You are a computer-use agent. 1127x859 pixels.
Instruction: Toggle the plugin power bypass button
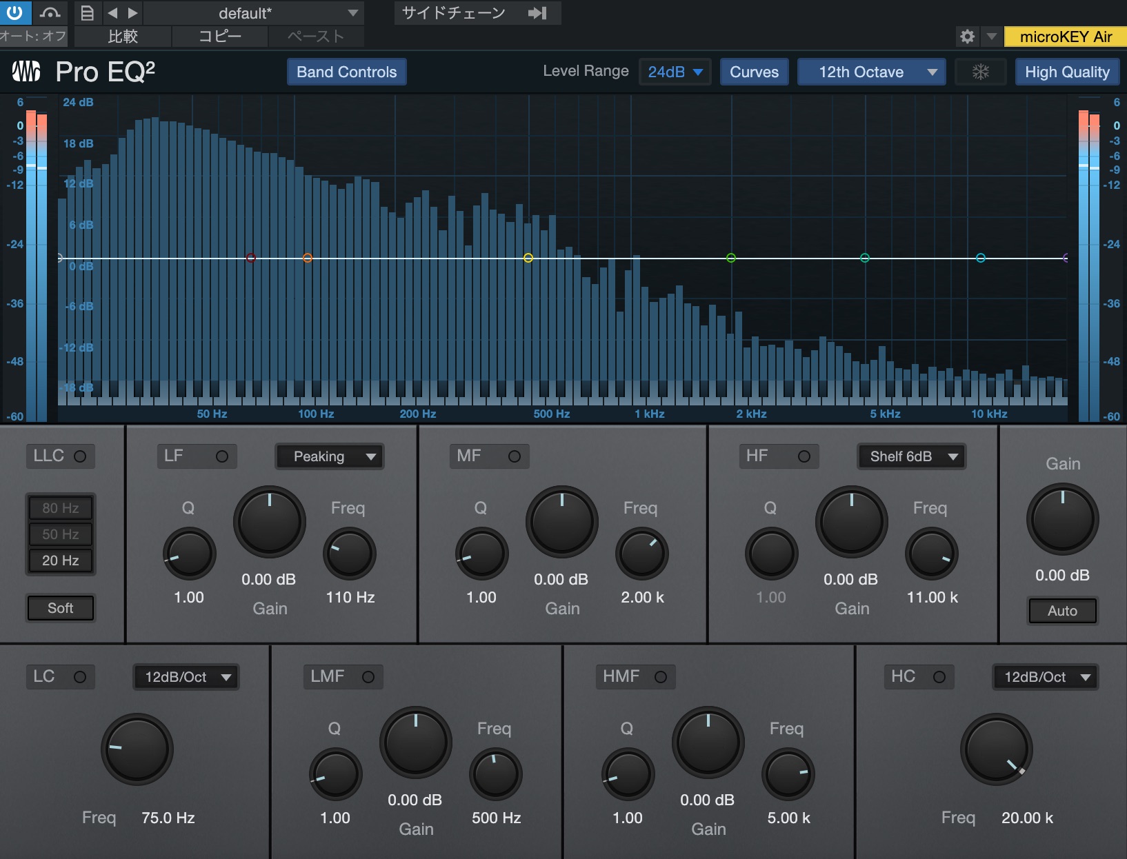tap(15, 12)
